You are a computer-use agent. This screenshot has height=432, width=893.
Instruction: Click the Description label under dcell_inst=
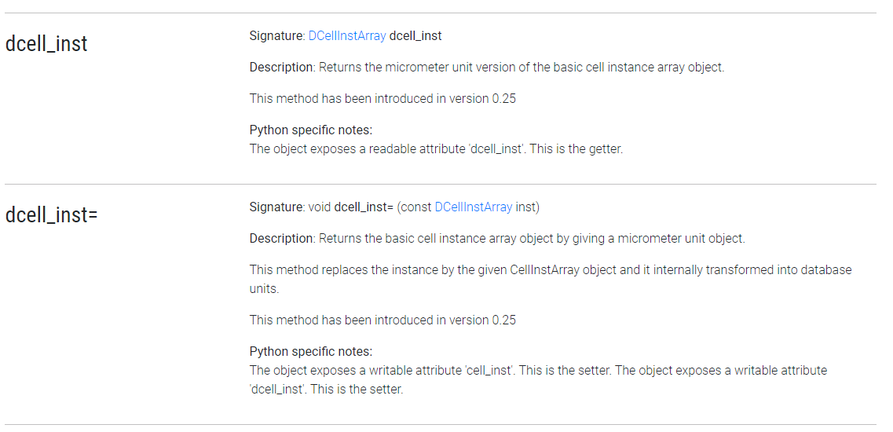(x=281, y=238)
